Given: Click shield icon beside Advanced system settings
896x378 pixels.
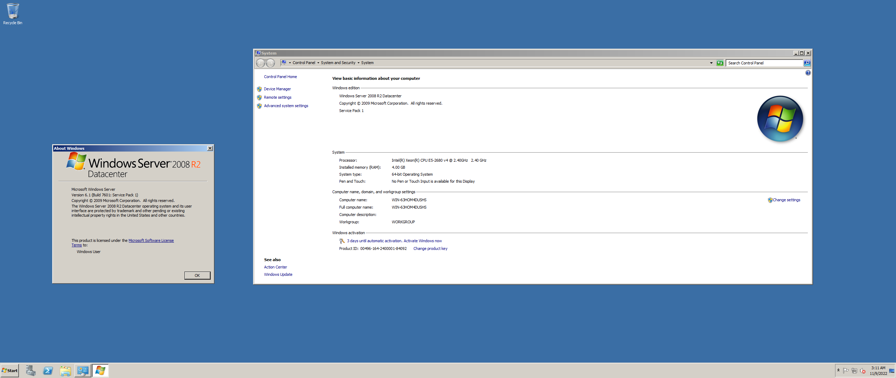Looking at the screenshot, I should click(259, 106).
